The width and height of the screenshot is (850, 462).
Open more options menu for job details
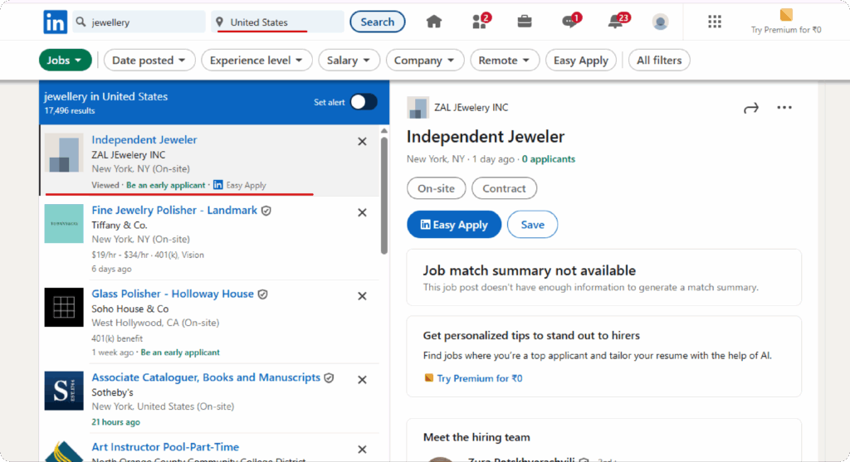point(784,108)
